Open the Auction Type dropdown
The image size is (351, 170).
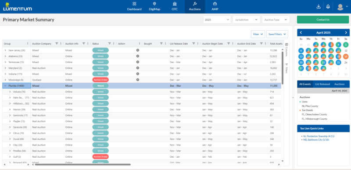click(x=276, y=20)
